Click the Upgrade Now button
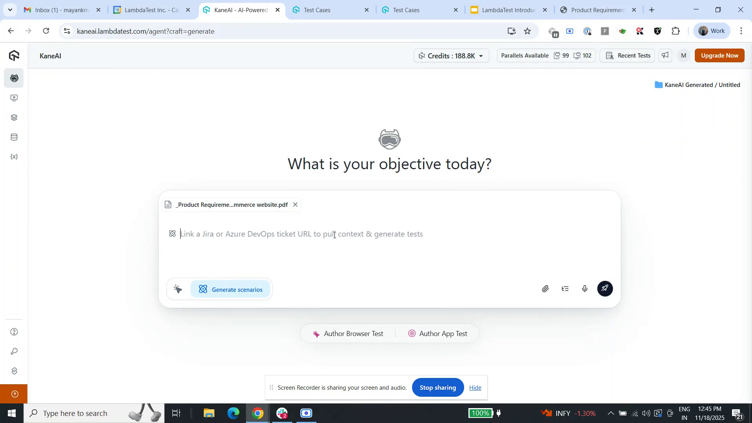This screenshot has width=752, height=423. click(719, 55)
